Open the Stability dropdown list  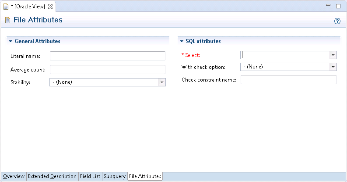(x=162, y=82)
